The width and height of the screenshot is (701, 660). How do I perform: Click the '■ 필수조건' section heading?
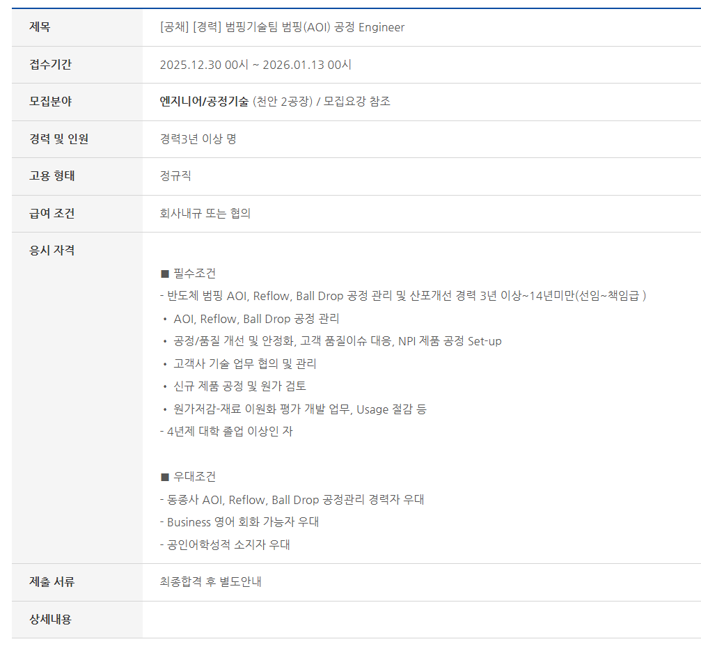(x=188, y=273)
